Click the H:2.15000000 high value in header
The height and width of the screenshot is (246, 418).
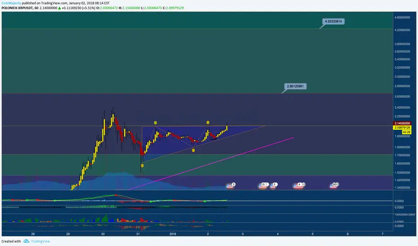click(x=129, y=8)
